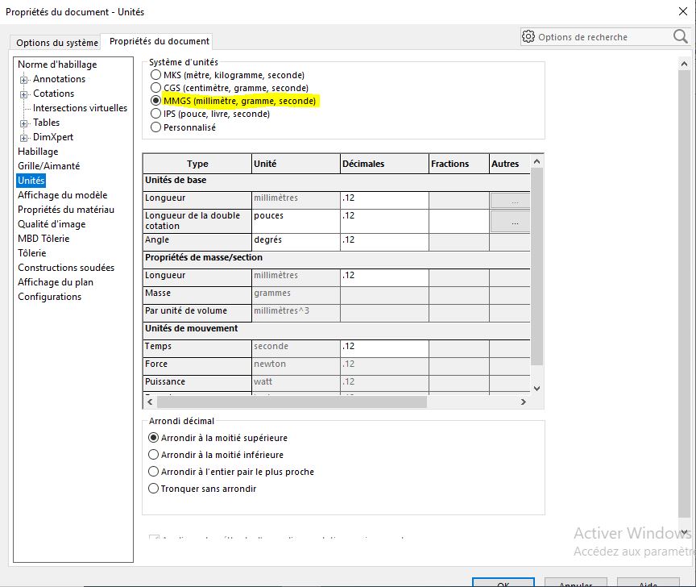Screen dimensions: 696x587
Task: Choose Arrondir à l'entier pair le plus proche
Action: coord(153,472)
